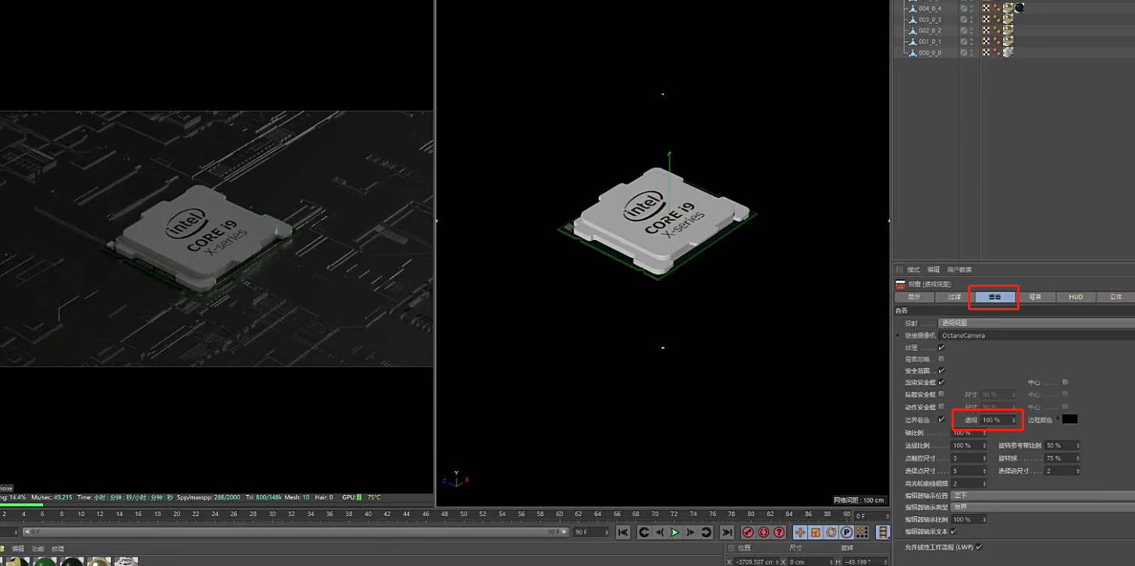Click the 透明 100 % opacity field

[x=999, y=420]
